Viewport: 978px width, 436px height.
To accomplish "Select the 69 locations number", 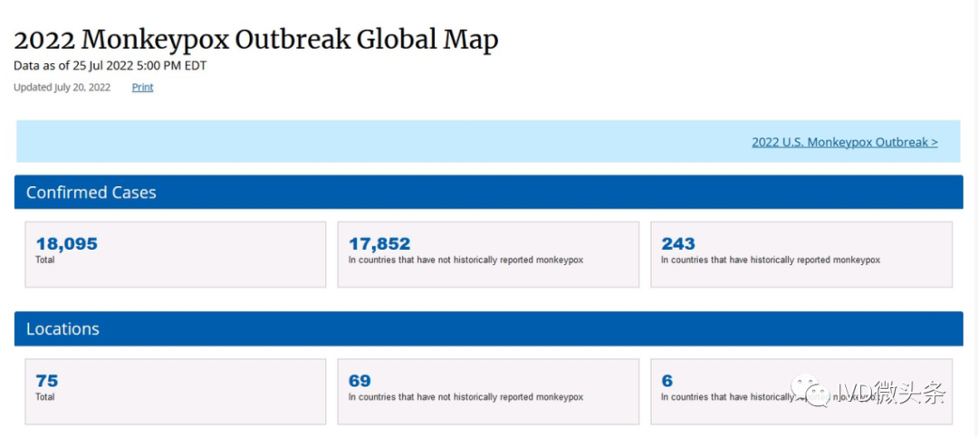I will tap(360, 381).
